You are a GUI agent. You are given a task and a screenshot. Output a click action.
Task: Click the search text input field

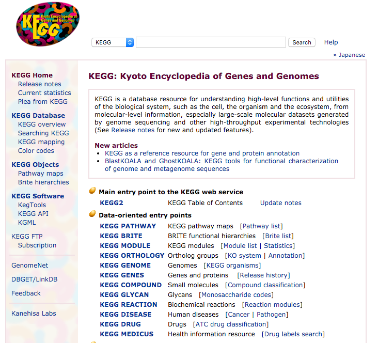[211, 42]
